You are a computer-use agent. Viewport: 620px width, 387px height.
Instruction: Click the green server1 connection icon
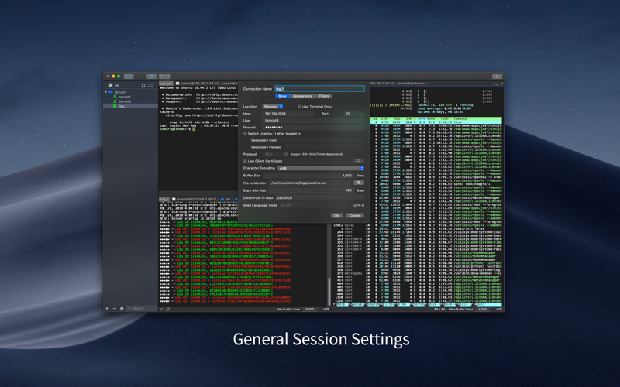[115, 97]
